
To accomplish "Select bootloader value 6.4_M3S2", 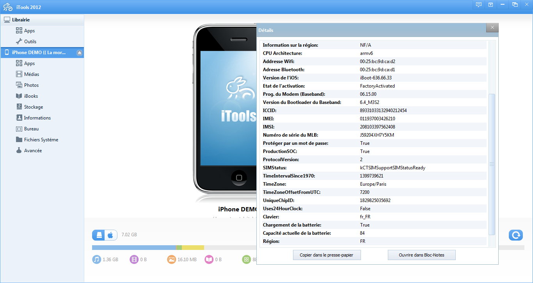I will 370,102.
